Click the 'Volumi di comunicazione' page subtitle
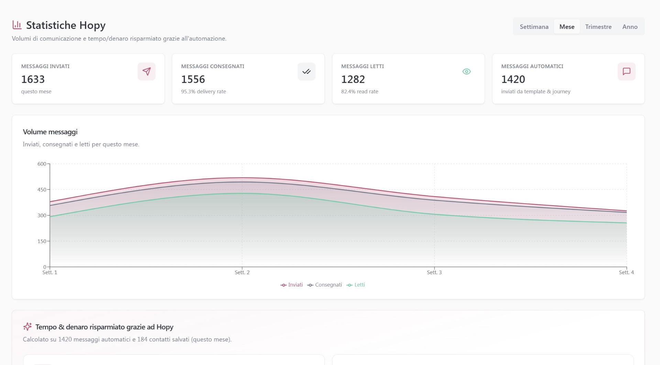 (x=119, y=39)
